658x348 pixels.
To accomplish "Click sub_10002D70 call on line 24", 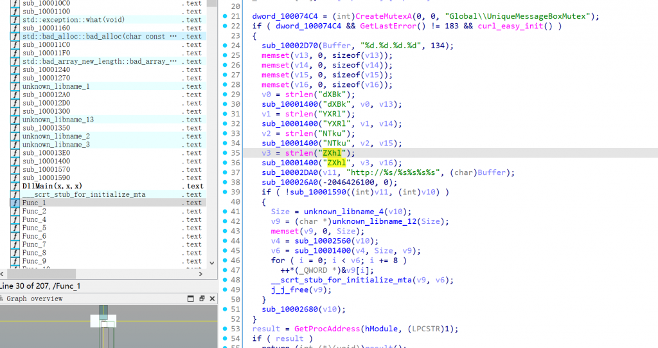I will click(290, 46).
